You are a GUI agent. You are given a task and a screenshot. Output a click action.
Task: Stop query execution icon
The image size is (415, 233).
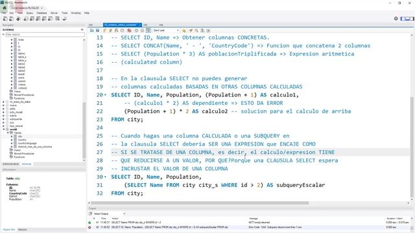(123, 30)
